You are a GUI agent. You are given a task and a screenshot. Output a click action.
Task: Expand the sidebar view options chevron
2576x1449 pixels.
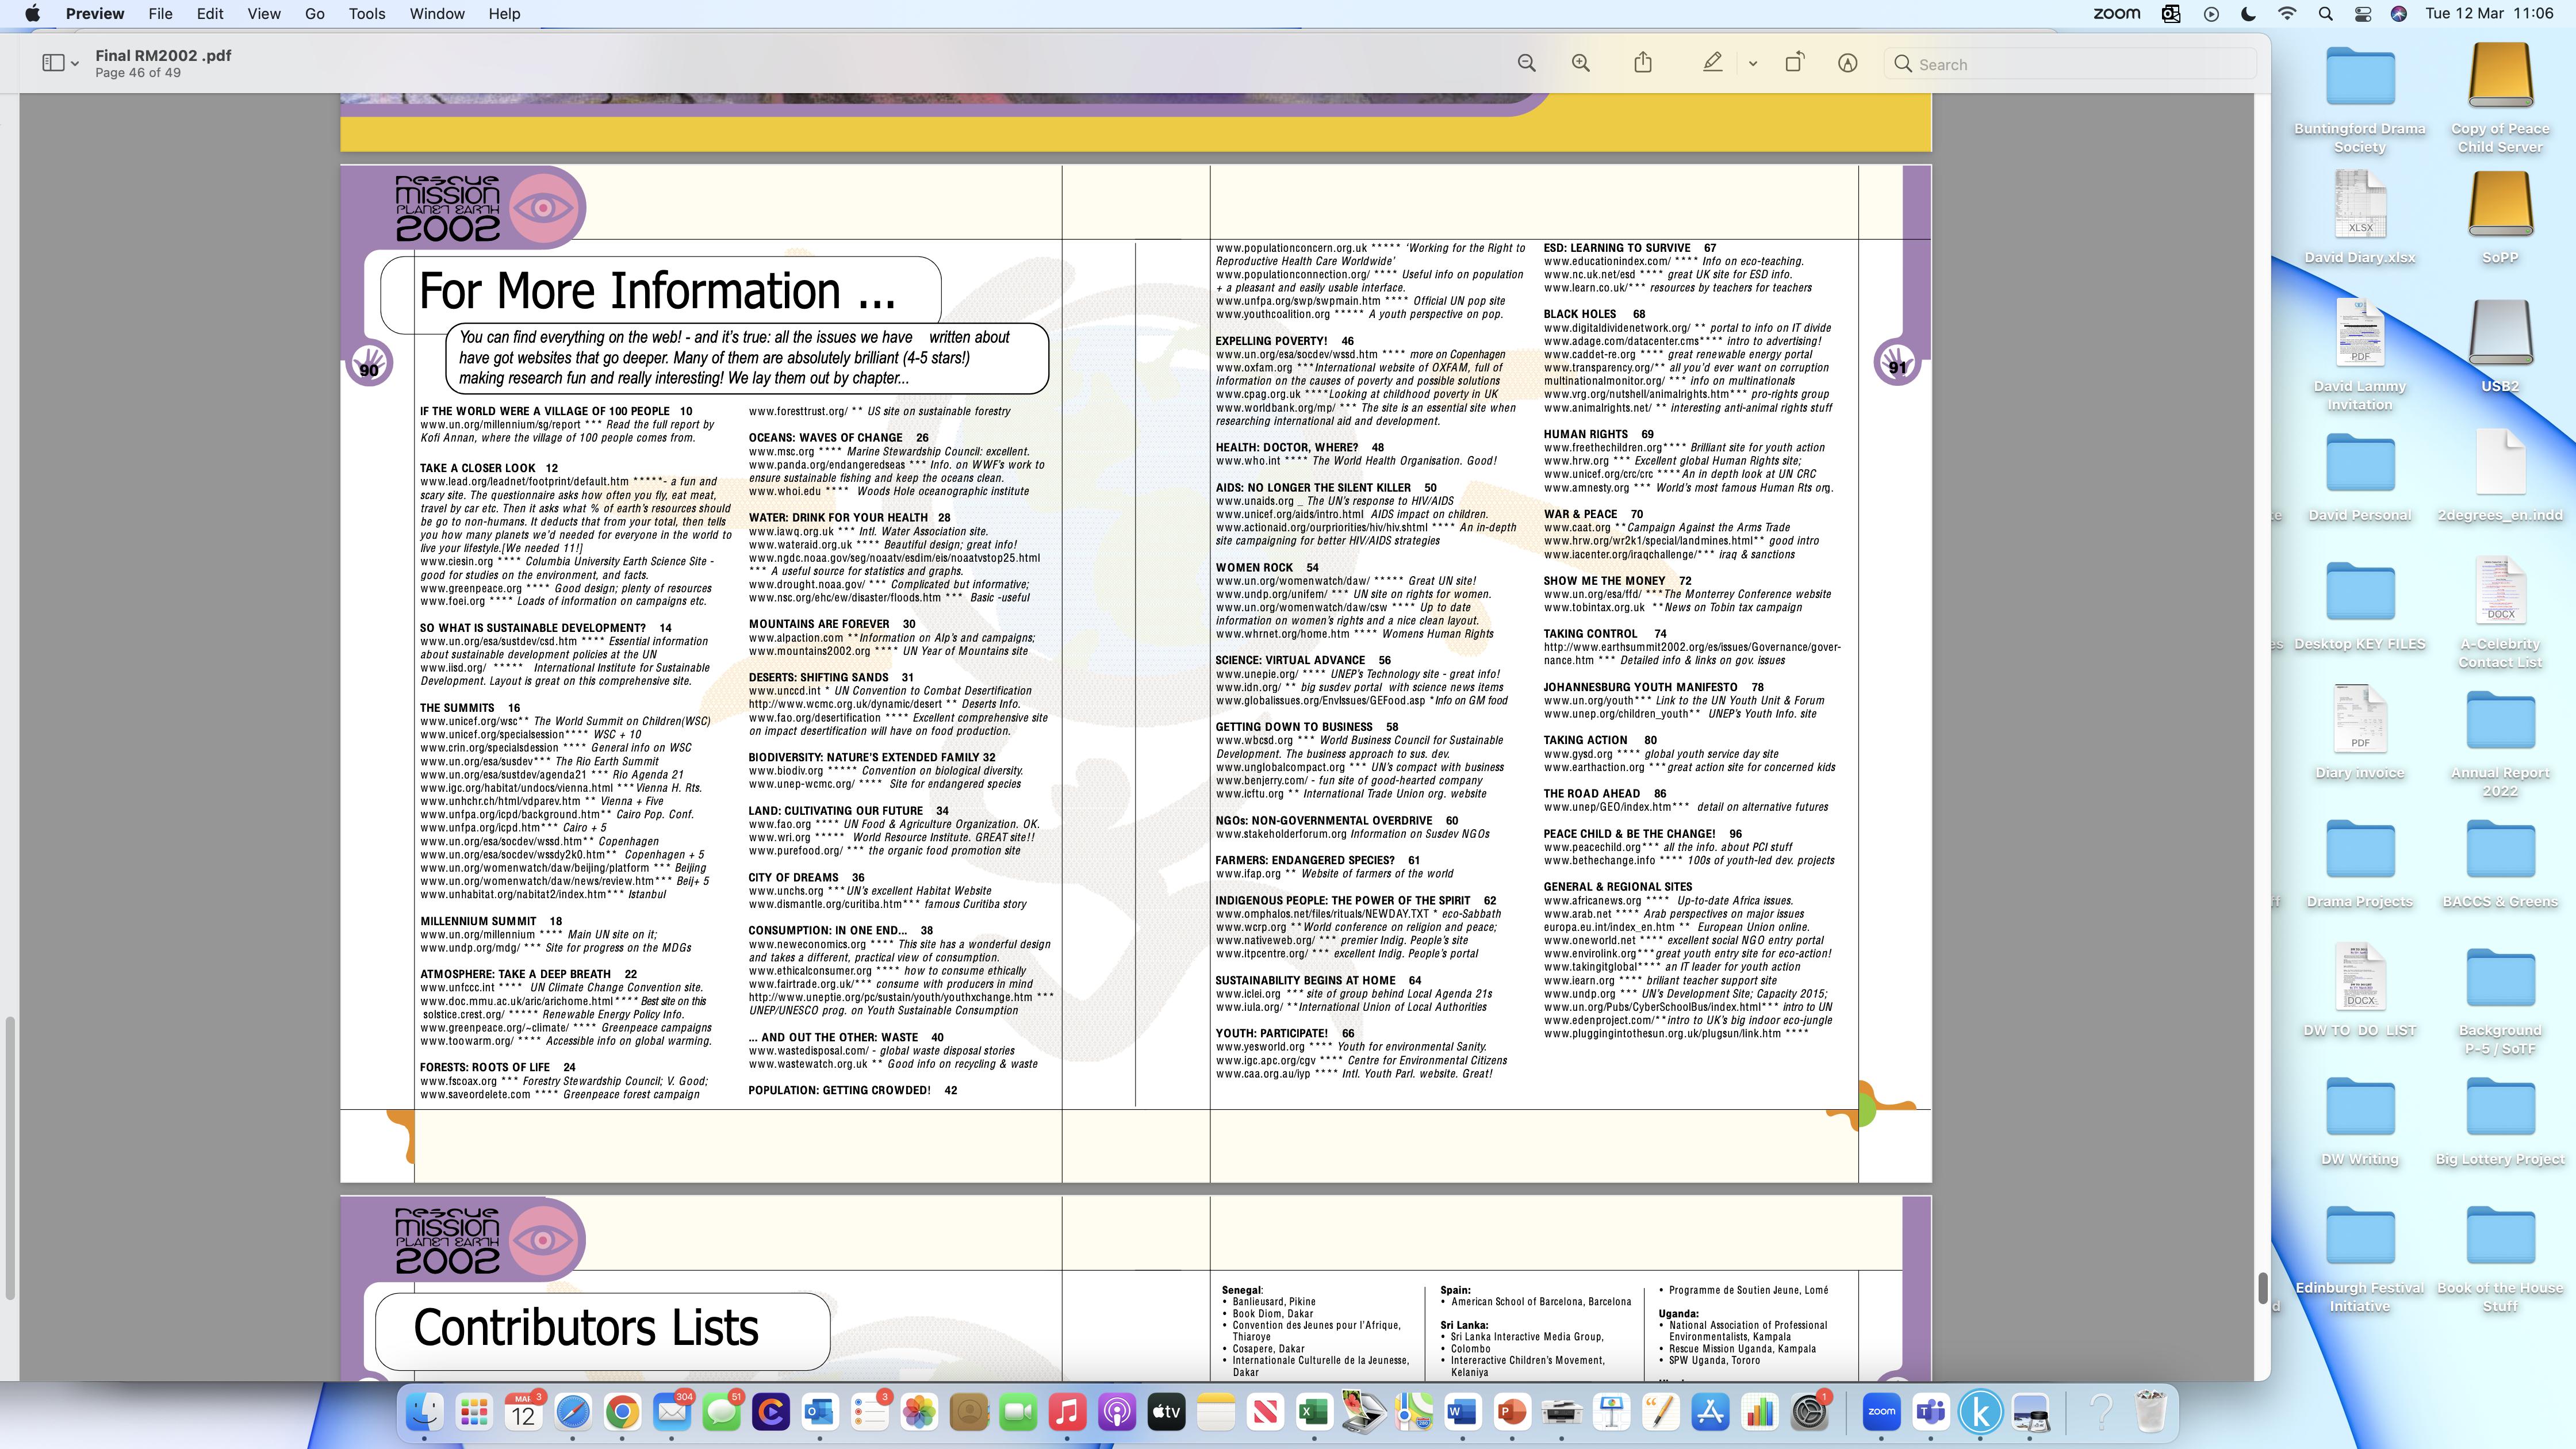(x=75, y=64)
